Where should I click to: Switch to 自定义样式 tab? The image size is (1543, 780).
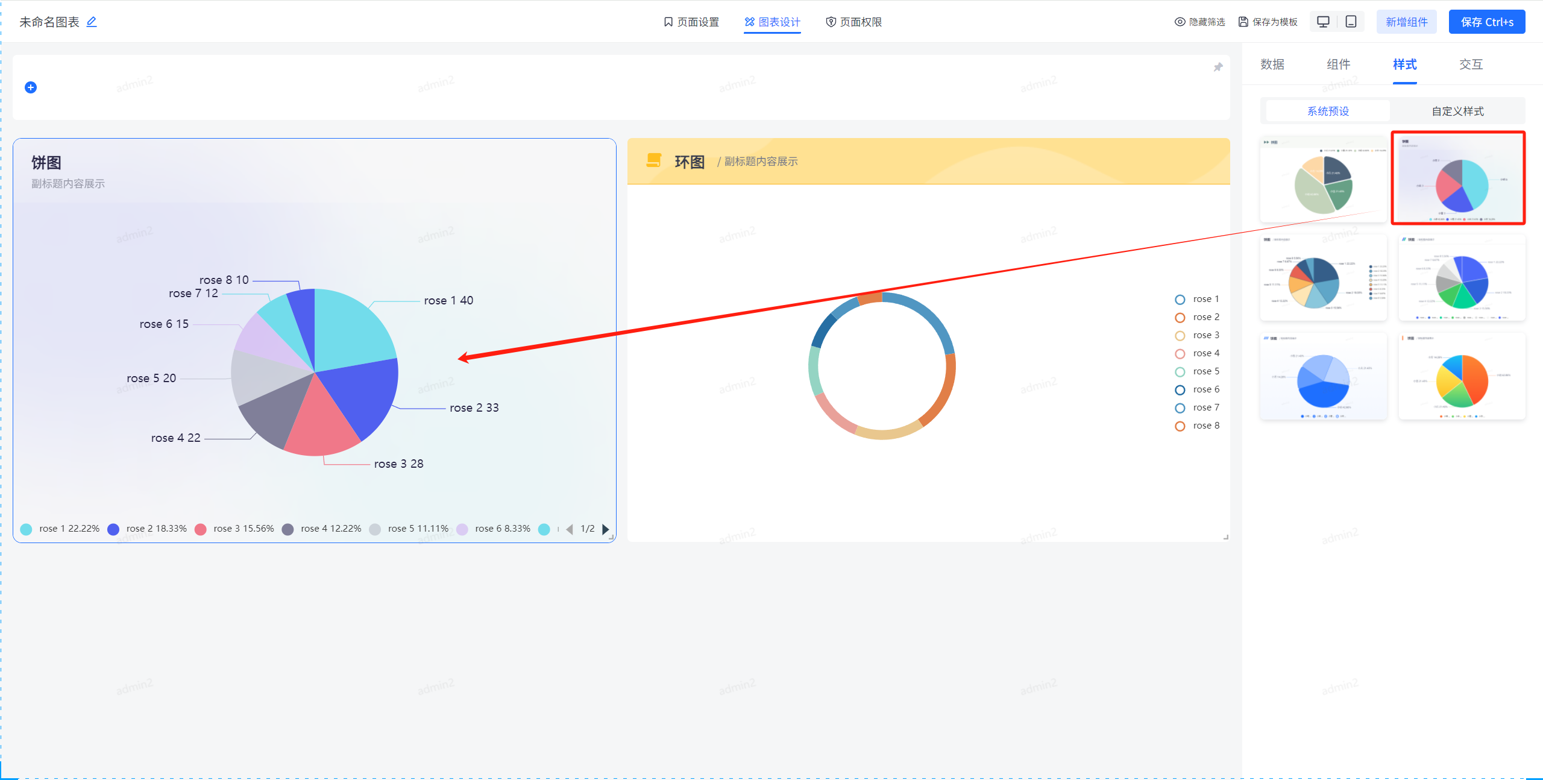point(1457,111)
